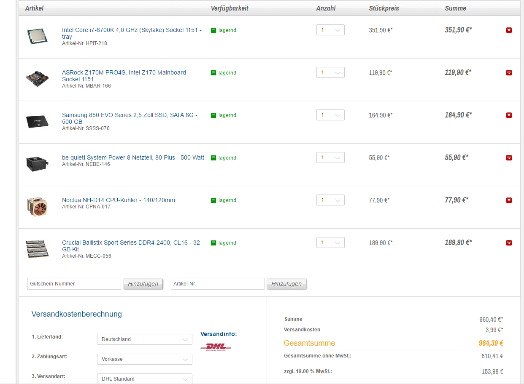This screenshot has width=524, height=384.
Task: Click the green stock icon for Samsung SSD
Action: (213, 115)
